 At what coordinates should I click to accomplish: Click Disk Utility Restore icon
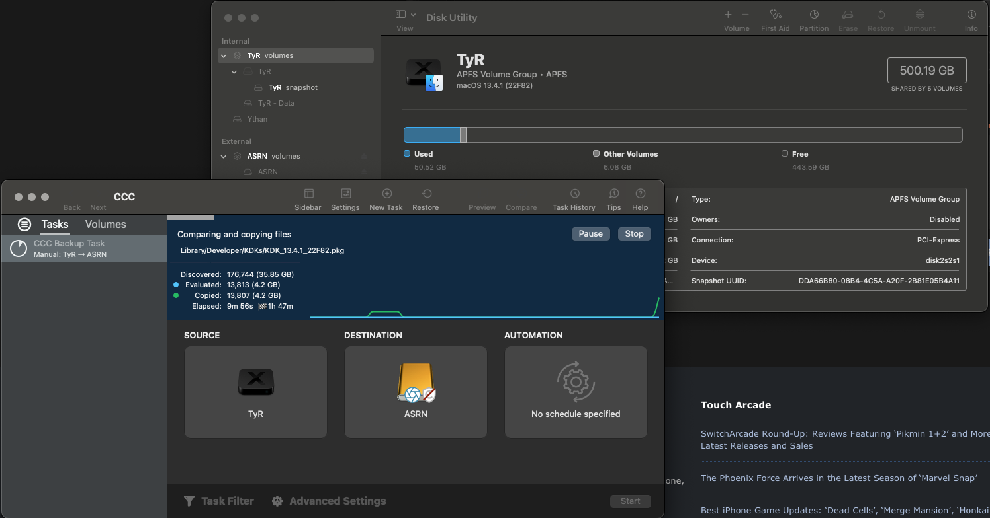pyautogui.click(x=881, y=14)
